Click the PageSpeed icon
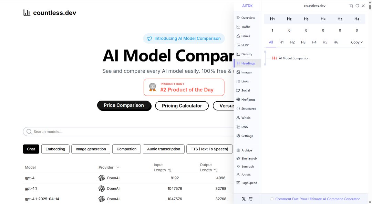This screenshot has height=204, width=372. pyautogui.click(x=238, y=183)
